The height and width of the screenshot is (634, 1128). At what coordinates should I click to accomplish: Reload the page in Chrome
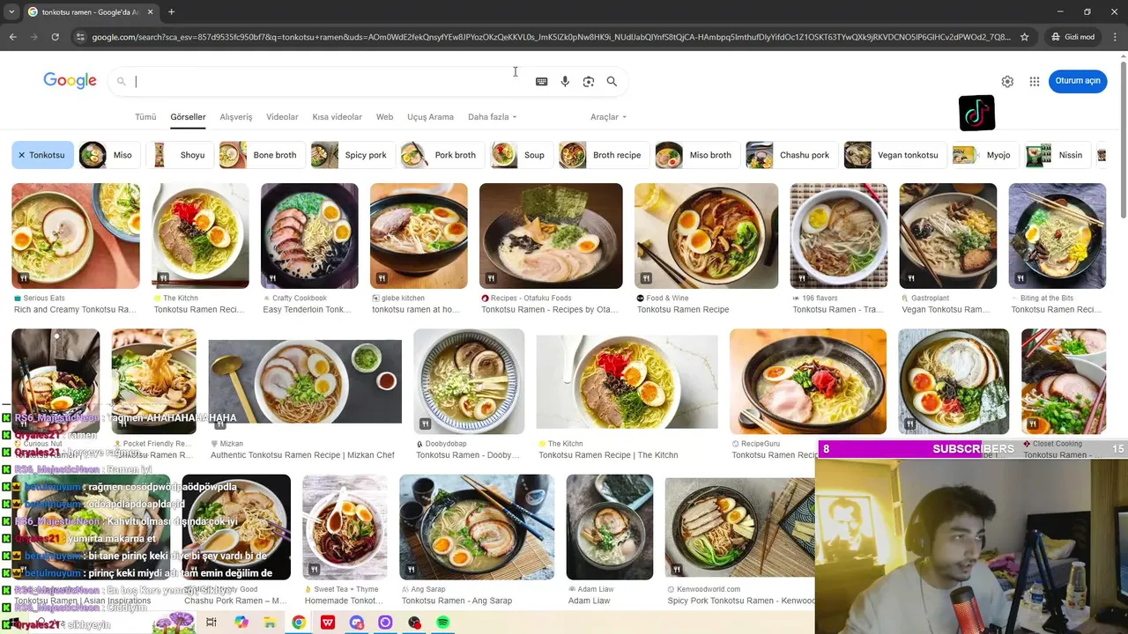tap(55, 37)
